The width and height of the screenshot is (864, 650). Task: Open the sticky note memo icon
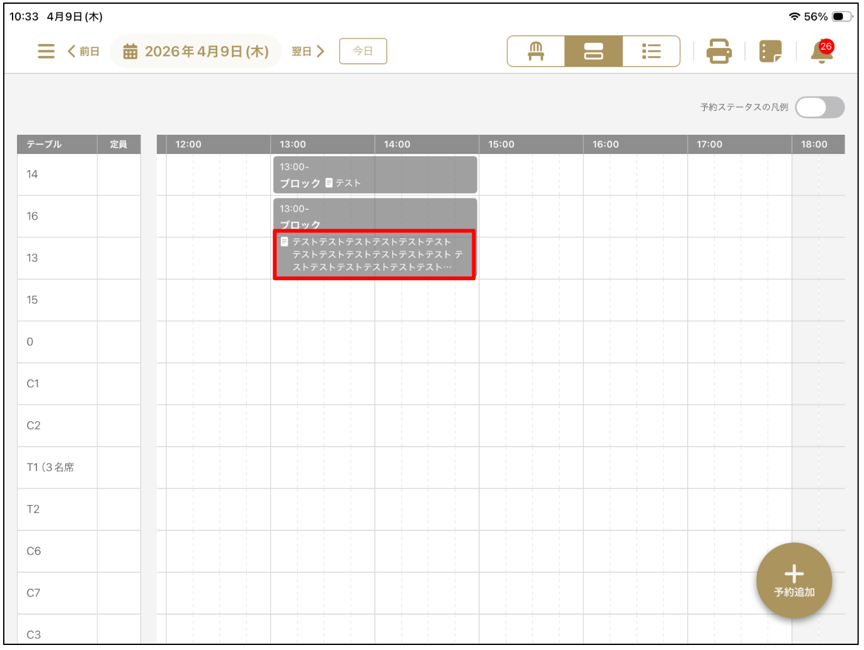[770, 51]
